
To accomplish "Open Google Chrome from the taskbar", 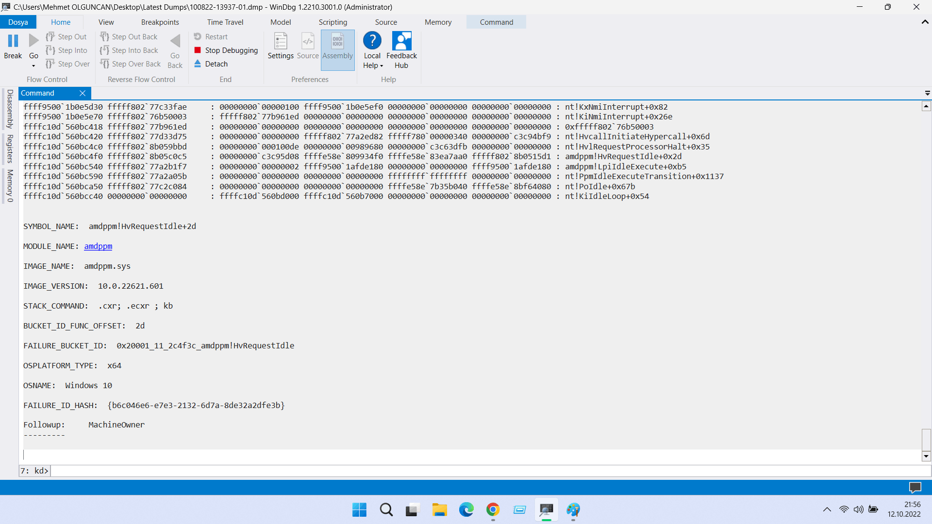I will [x=493, y=510].
